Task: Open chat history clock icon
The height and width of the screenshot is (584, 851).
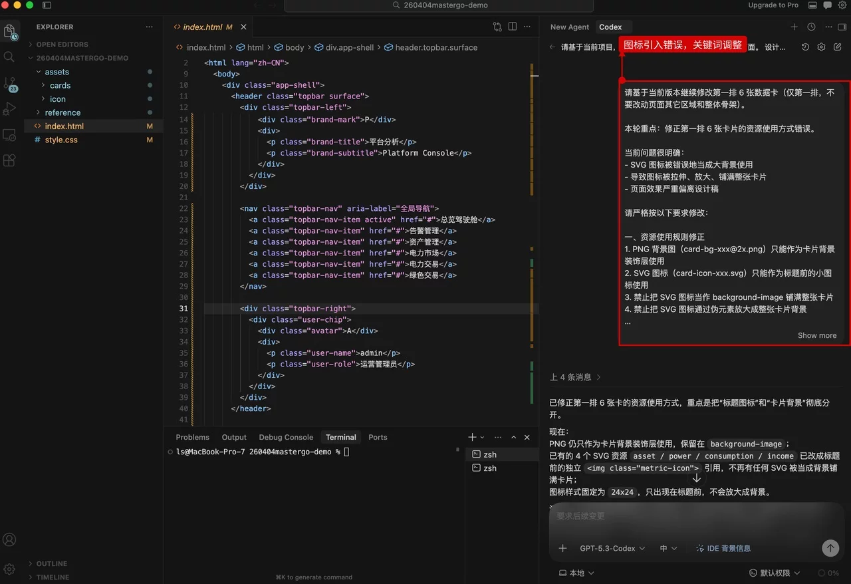Action: point(811,27)
